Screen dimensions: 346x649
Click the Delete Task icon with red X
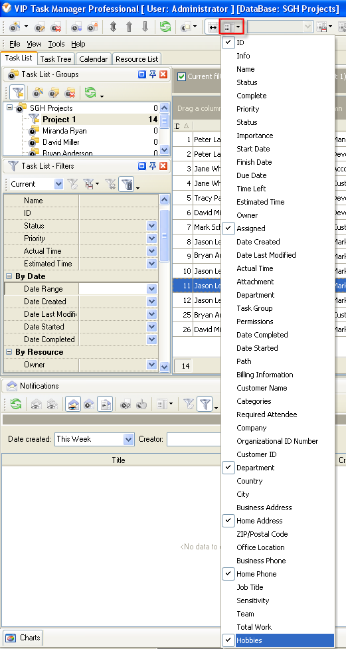coord(56,27)
